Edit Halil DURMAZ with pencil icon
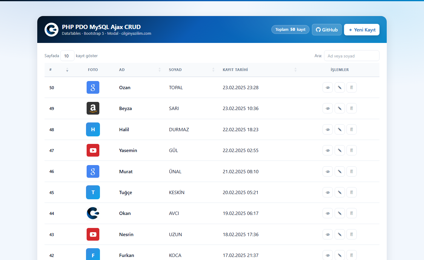 tap(340, 129)
